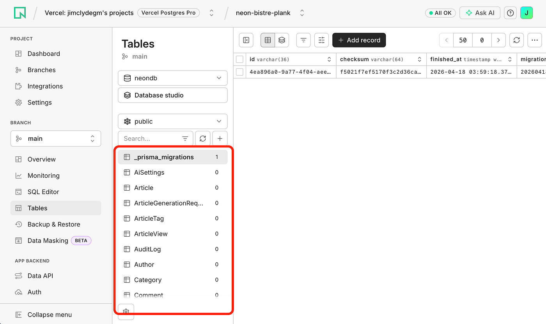Select the Category table
Image resolution: width=546 pixels, height=324 pixels.
coord(172,280)
